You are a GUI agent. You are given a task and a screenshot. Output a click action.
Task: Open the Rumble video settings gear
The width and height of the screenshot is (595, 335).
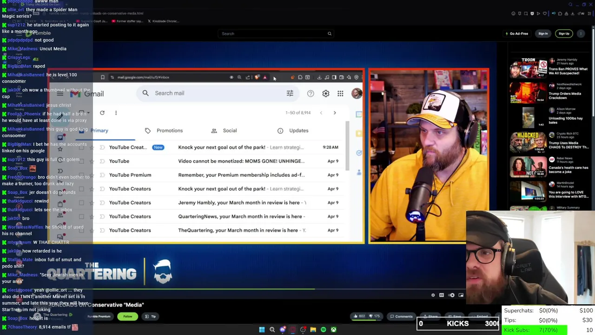coord(433,295)
